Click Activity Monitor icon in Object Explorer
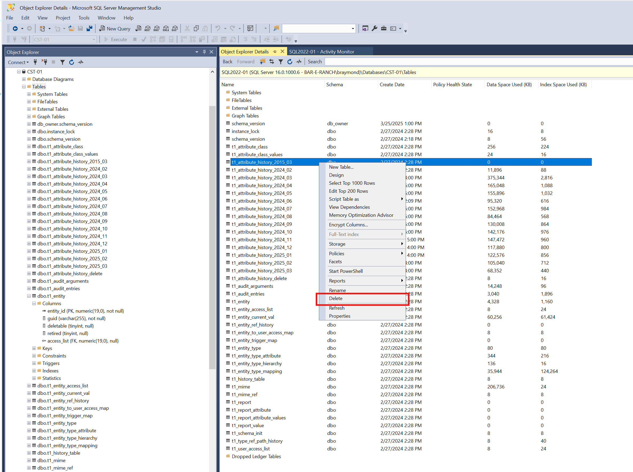This screenshot has width=633, height=472. tap(81, 62)
